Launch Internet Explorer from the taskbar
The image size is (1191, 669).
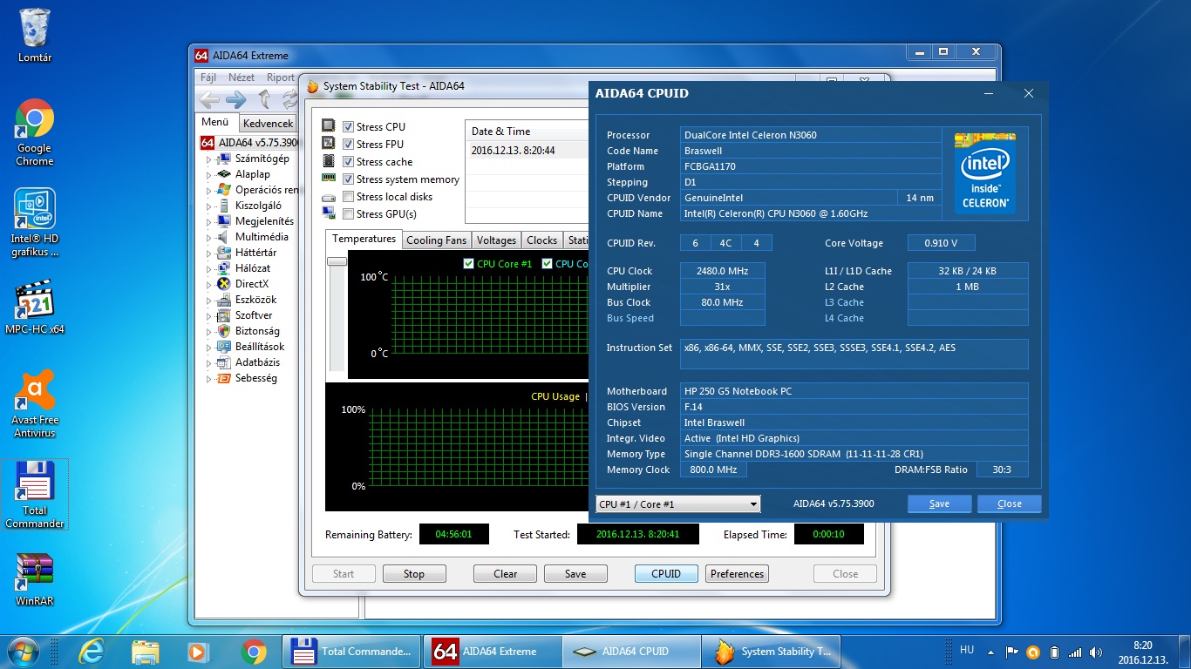pyautogui.click(x=91, y=651)
